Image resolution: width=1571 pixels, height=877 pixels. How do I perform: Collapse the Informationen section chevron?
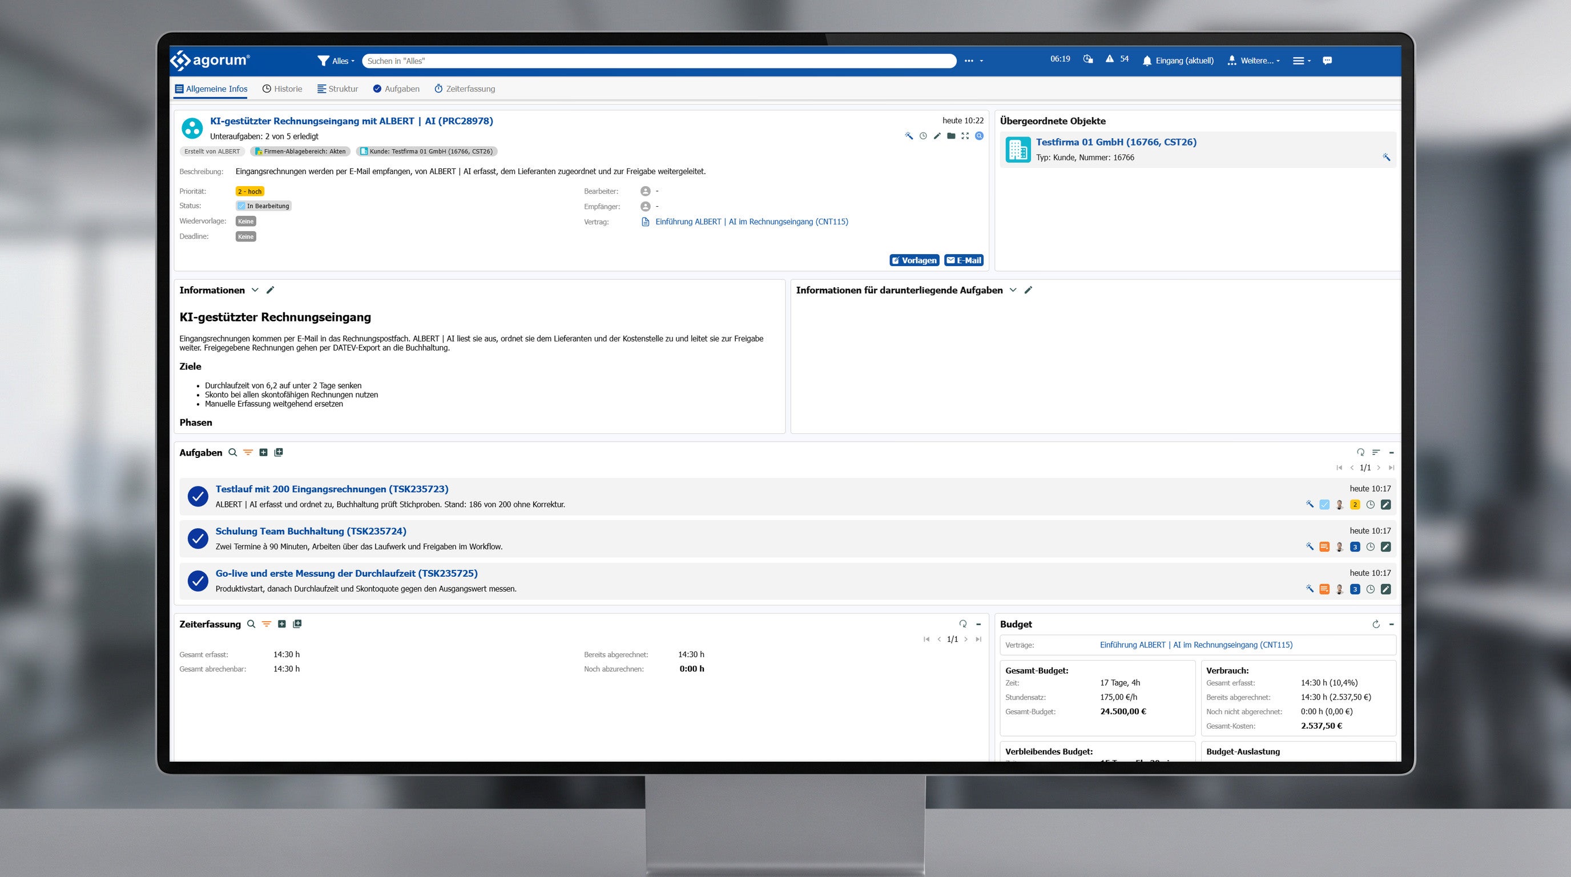[255, 290]
